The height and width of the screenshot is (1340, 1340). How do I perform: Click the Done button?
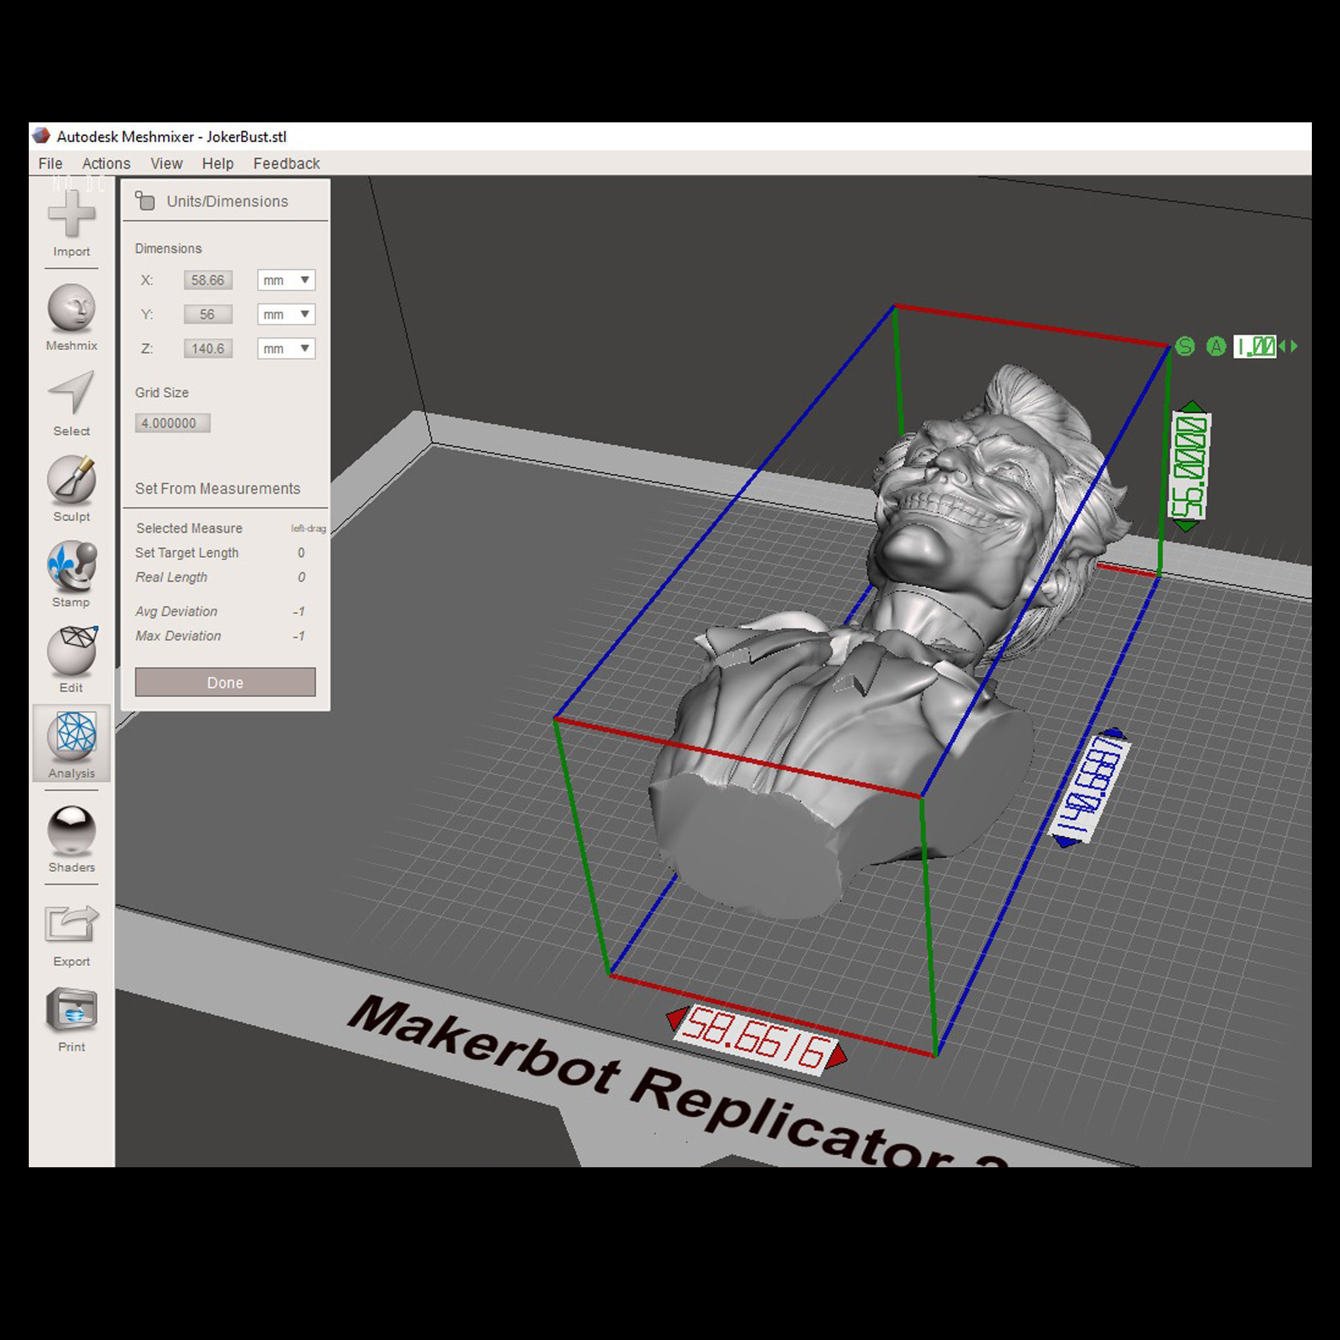226,682
